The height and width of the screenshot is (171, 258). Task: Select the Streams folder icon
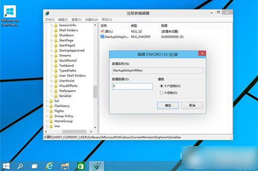[56, 56]
